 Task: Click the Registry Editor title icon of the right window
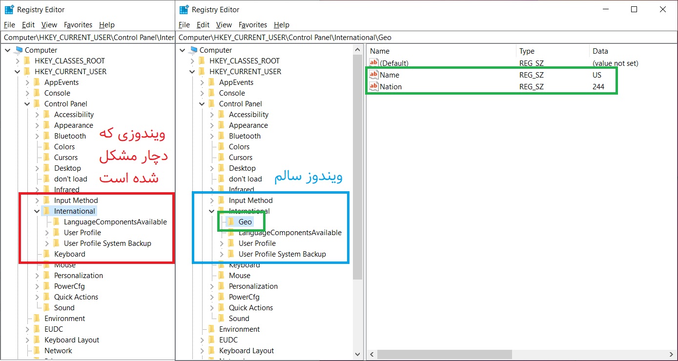click(x=184, y=9)
